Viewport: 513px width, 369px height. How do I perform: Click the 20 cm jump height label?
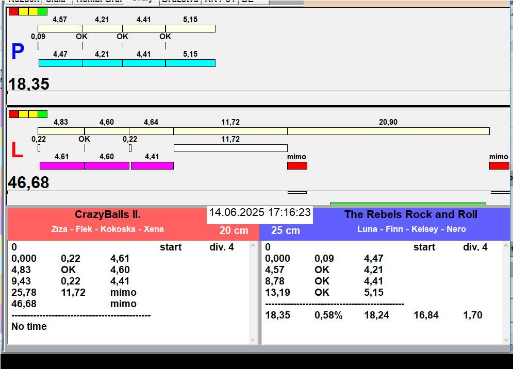tap(234, 230)
